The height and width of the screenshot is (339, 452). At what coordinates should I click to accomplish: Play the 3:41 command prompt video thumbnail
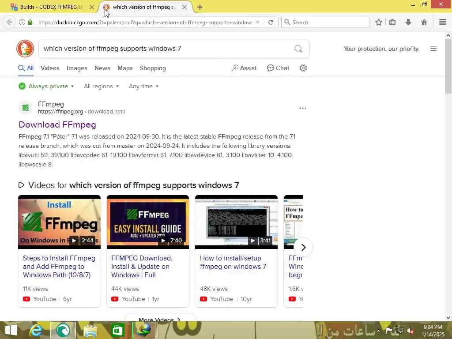pyautogui.click(x=237, y=222)
